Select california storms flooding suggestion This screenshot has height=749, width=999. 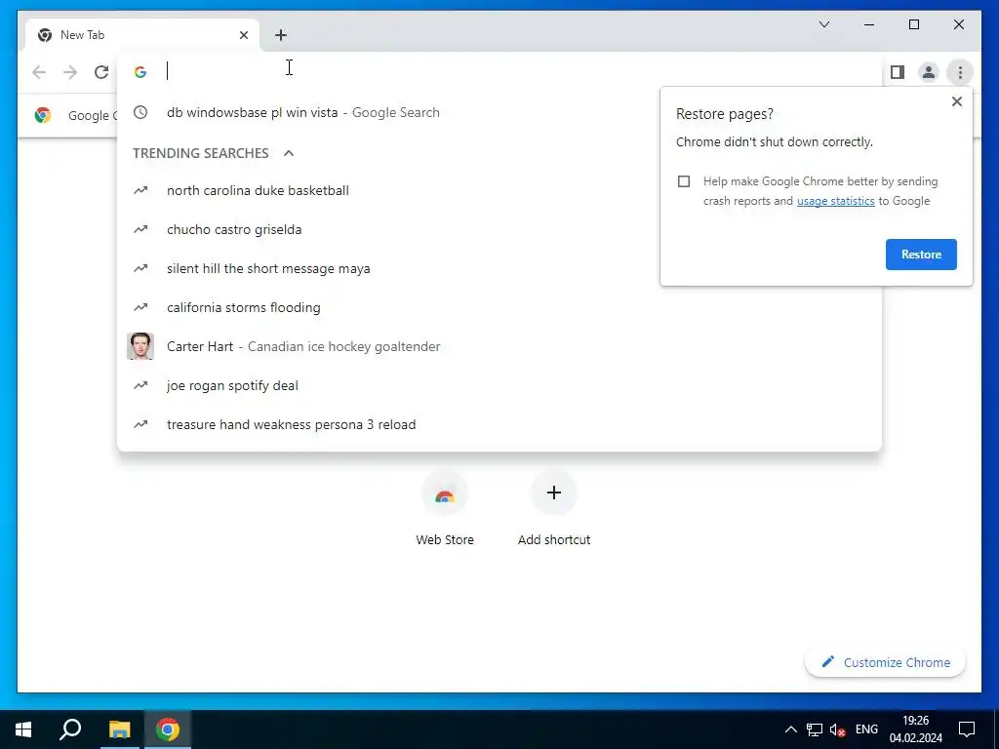point(499,307)
